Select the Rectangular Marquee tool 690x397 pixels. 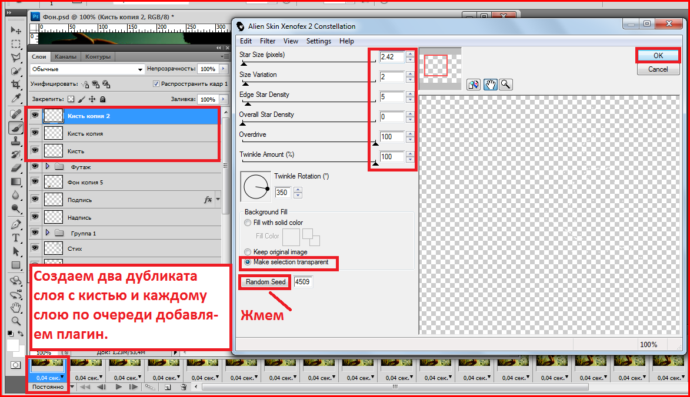pos(16,44)
